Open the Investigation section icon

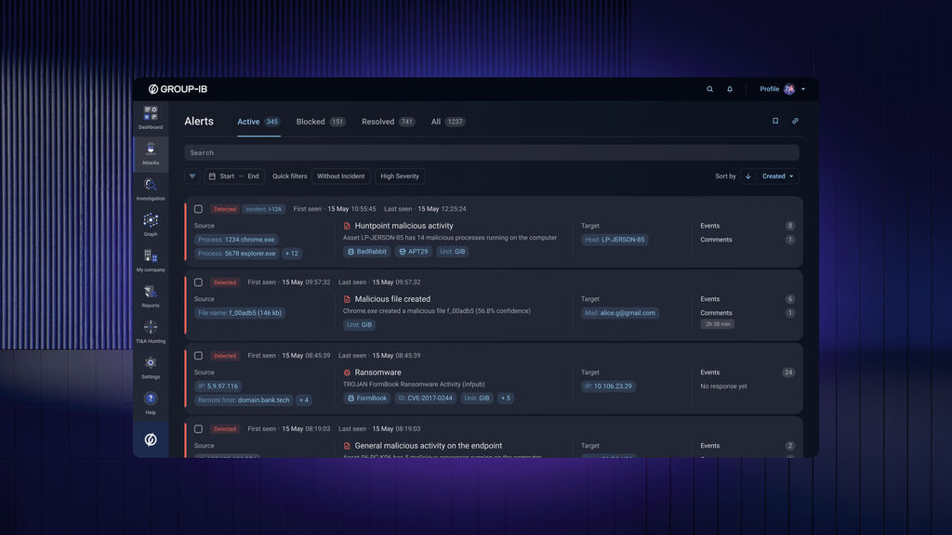tap(151, 188)
